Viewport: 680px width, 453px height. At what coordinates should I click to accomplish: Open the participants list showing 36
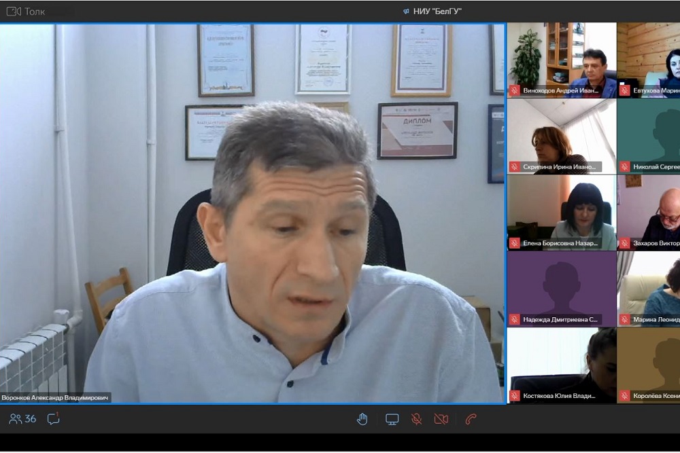pyautogui.click(x=22, y=419)
